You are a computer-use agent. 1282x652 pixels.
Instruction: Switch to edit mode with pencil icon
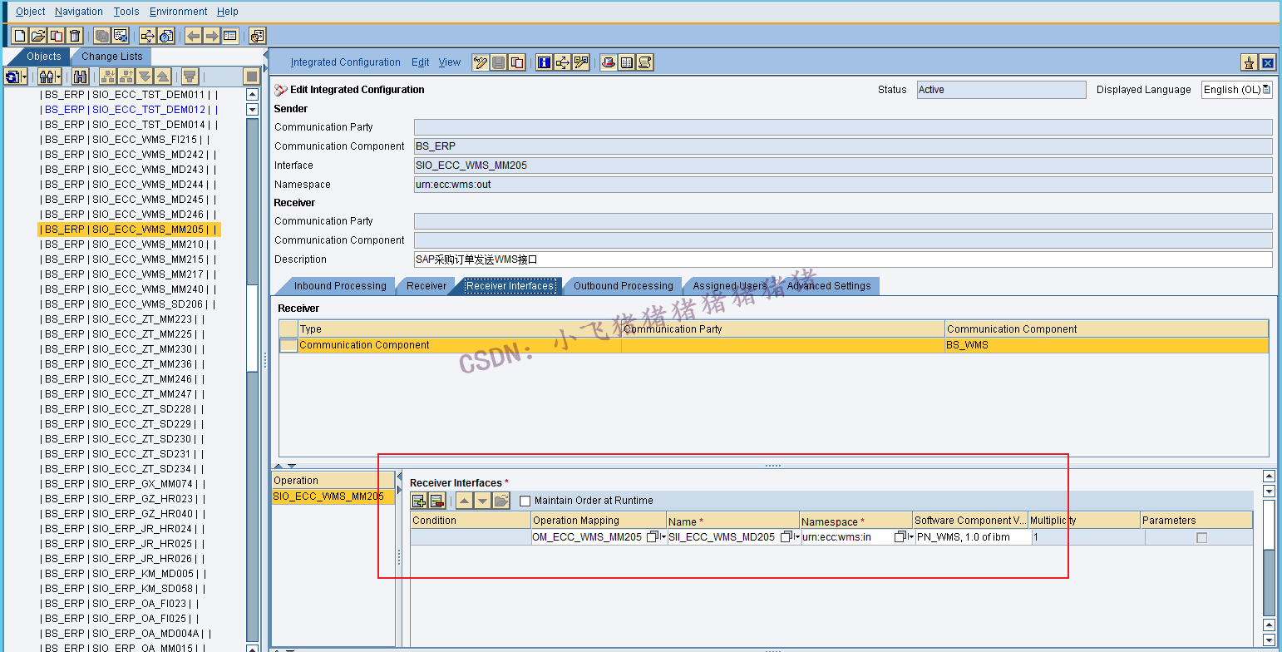pos(481,62)
